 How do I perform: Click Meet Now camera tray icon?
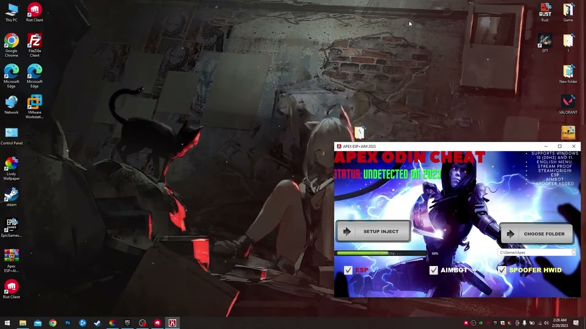coord(517,323)
